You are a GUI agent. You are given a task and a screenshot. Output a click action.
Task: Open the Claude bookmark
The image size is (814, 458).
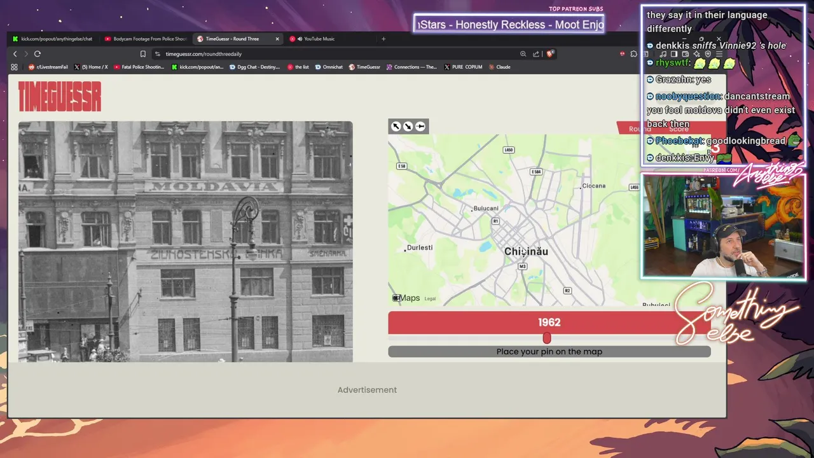click(499, 67)
